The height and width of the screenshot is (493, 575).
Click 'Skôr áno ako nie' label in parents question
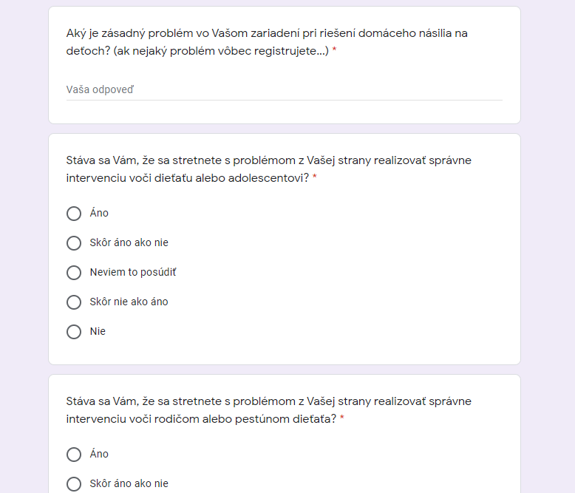coord(129,484)
